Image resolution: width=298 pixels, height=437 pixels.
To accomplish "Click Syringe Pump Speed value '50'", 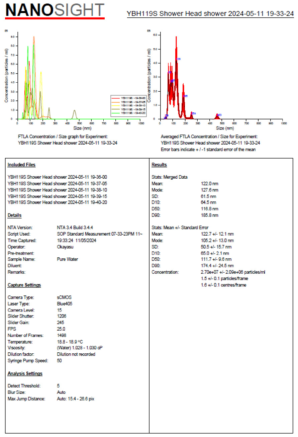I will pos(59,361).
